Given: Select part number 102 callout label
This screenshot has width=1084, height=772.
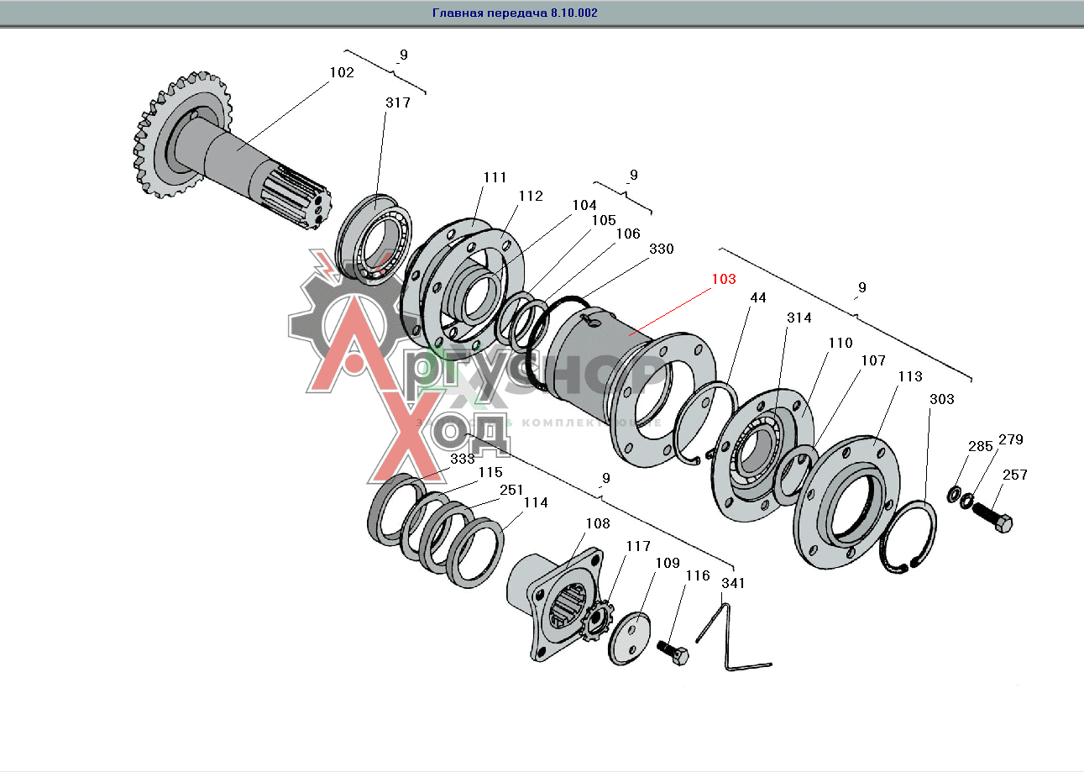Looking at the screenshot, I should point(341,73).
